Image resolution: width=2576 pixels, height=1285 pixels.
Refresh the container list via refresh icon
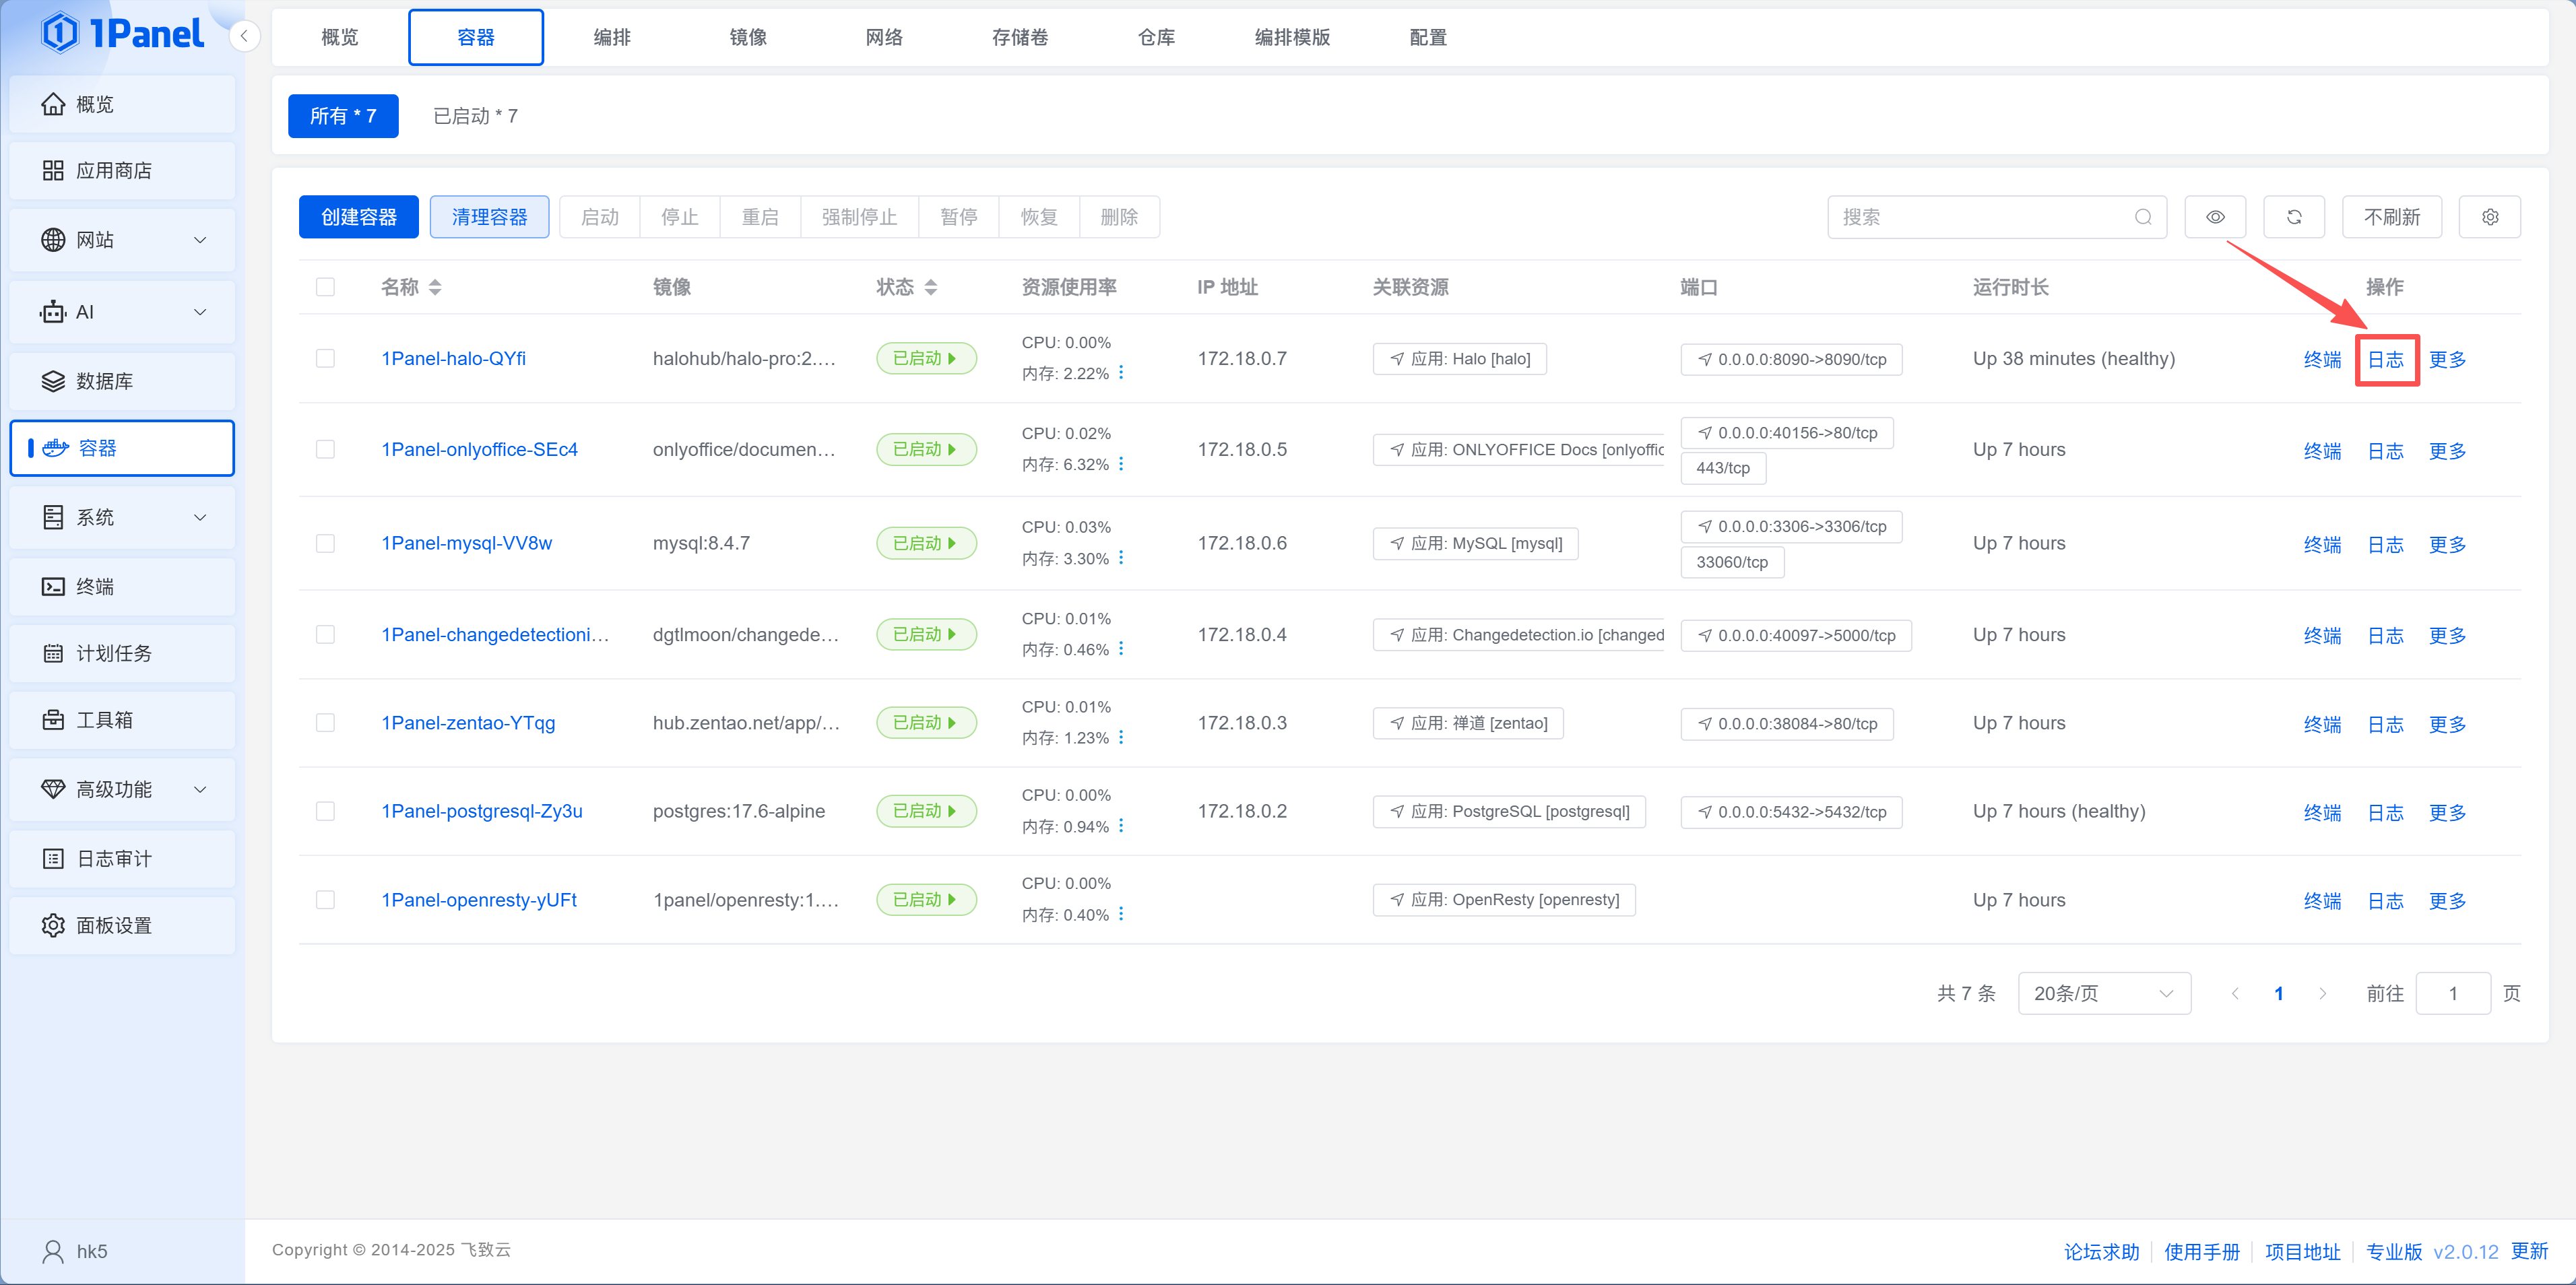[x=2294, y=216]
